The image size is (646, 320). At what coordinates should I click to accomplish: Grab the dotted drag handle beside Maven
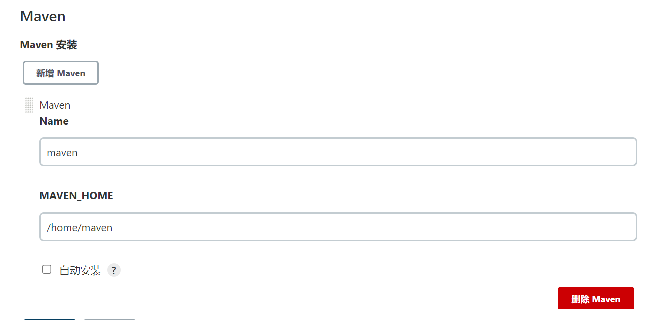click(x=29, y=105)
